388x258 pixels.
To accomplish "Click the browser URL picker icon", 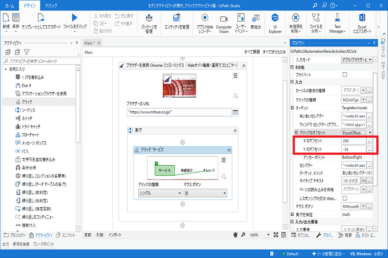I will pyautogui.click(x=235, y=112).
